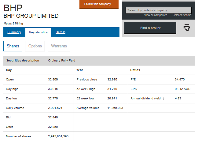Screen dimensions: 198x141
Task: Click the Daily volume value 2,921,624
Action: click(55, 108)
